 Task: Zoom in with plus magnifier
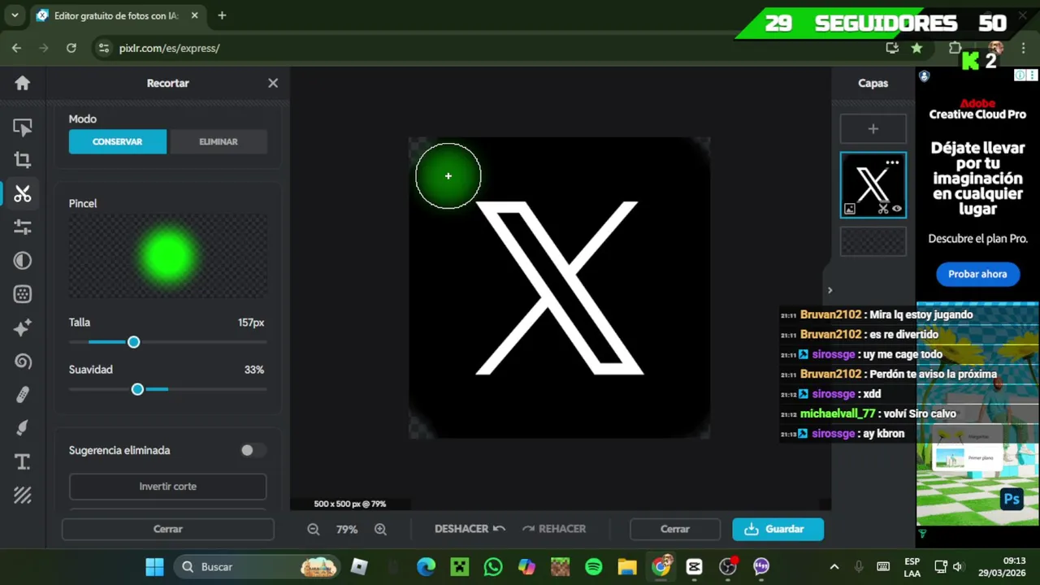(380, 529)
